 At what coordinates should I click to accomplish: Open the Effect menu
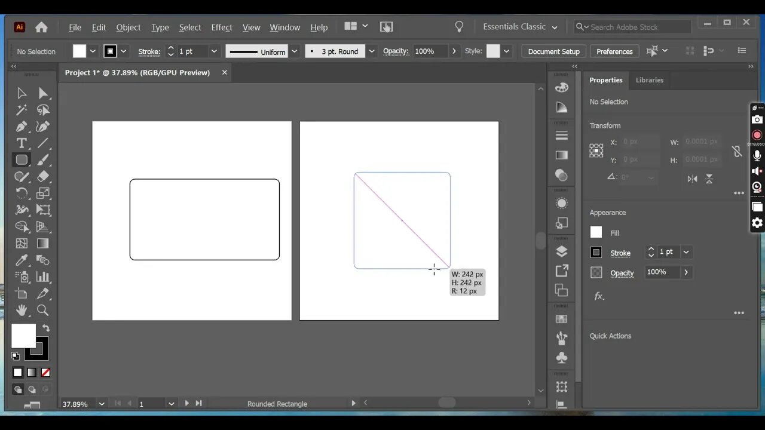coord(222,27)
